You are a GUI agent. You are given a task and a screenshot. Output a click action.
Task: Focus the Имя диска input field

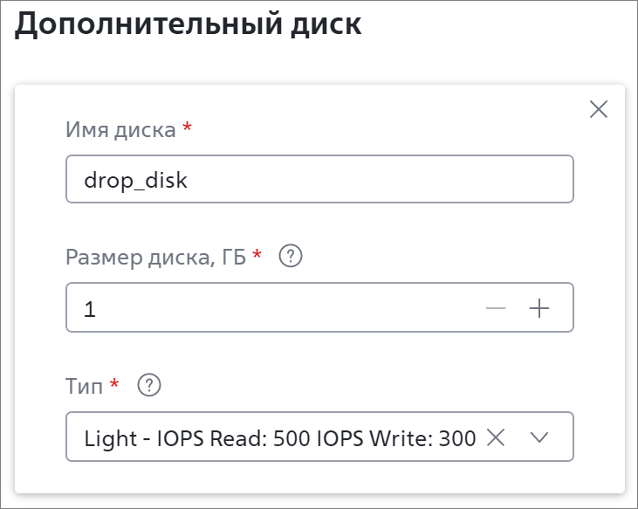319,179
